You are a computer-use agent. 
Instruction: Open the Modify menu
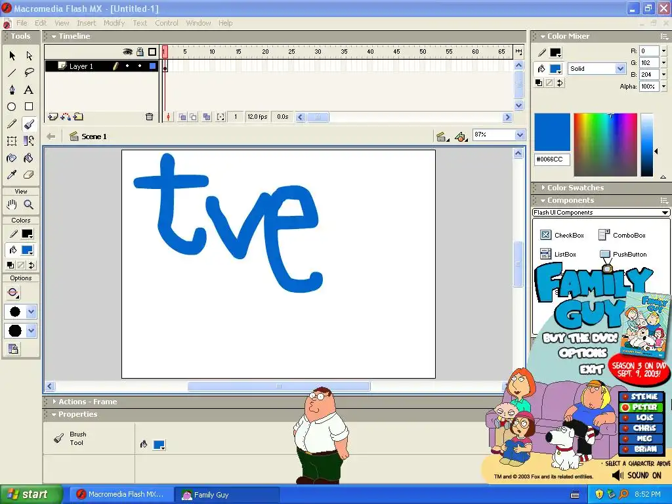point(114,23)
